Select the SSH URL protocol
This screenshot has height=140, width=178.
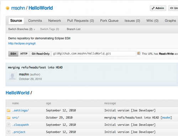(13, 54)
